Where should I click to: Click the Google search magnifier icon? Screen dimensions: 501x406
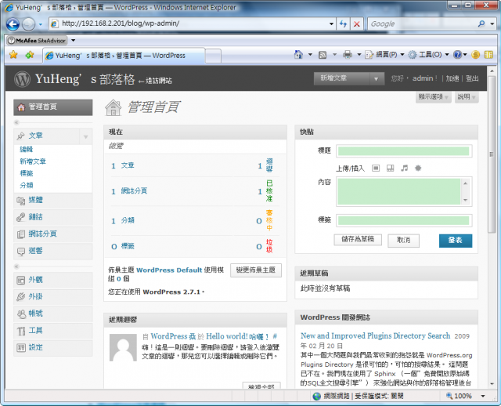tap(481, 24)
